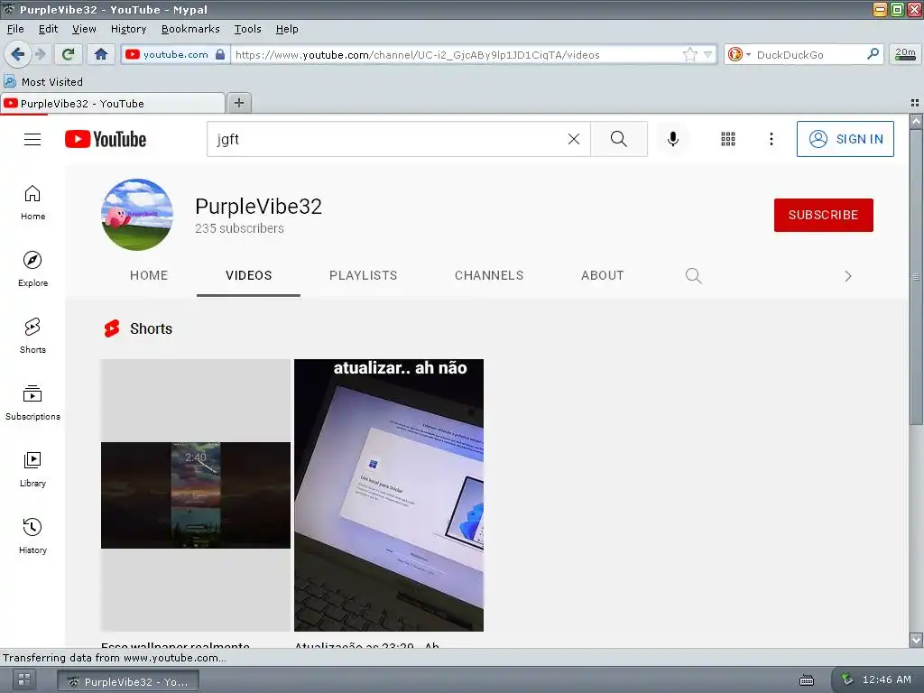
Task: Click the youtube.com site identity label
Action: (176, 55)
